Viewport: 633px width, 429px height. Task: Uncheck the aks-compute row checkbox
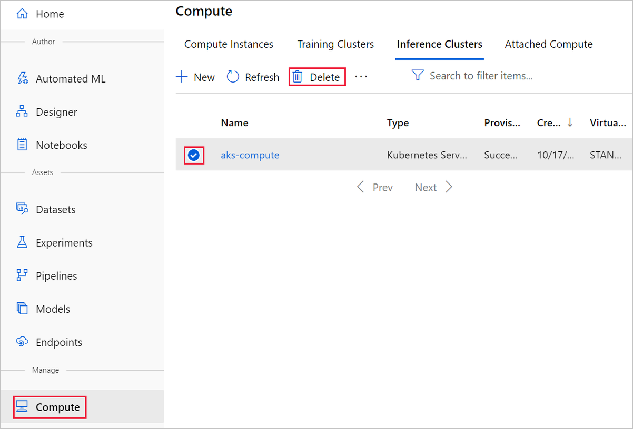pyautogui.click(x=194, y=155)
